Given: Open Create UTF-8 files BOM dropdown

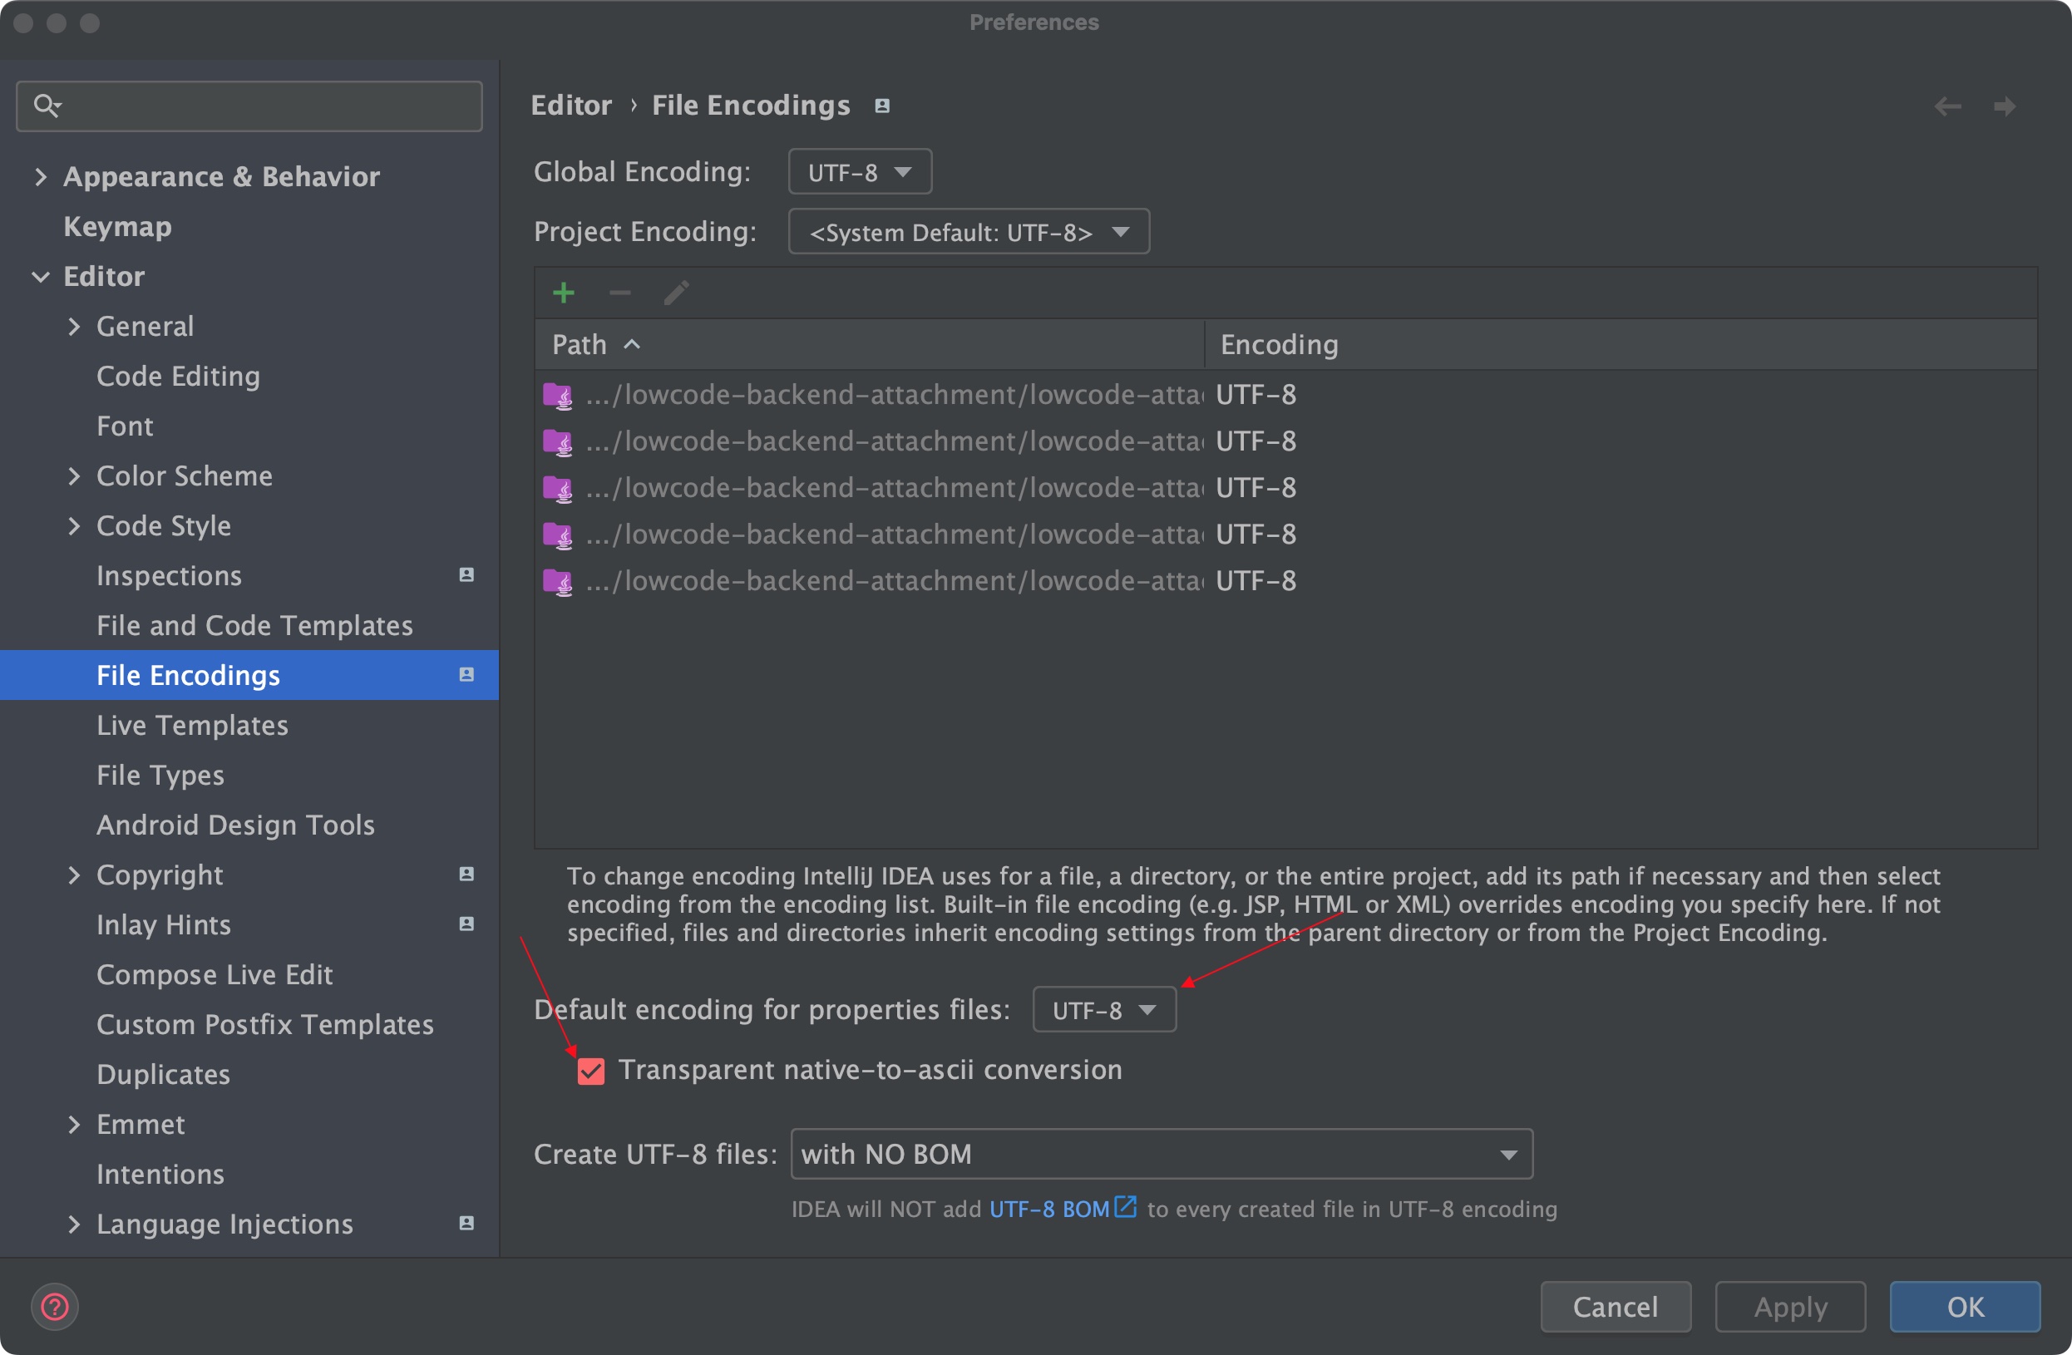Looking at the screenshot, I should (1161, 1155).
